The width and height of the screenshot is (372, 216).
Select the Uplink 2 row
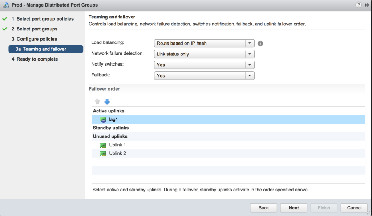click(x=229, y=154)
